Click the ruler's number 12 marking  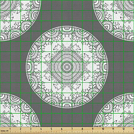click(x=124, y=129)
